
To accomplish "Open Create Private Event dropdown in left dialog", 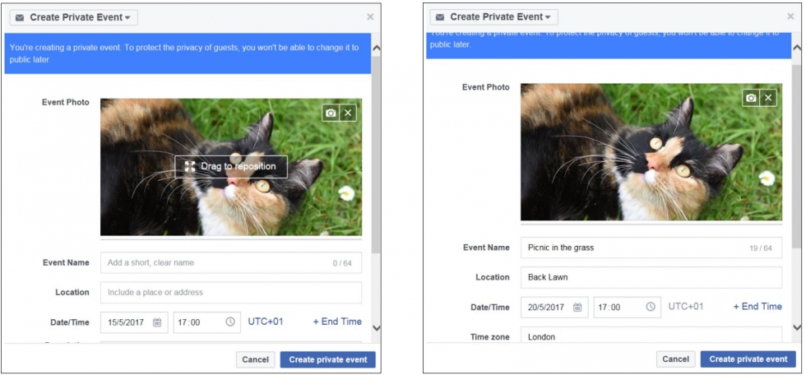I will (x=73, y=17).
